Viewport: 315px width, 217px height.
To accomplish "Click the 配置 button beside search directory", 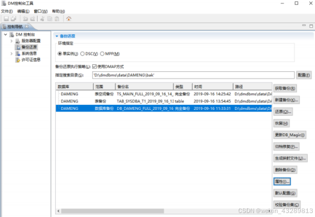I will coord(304,75).
